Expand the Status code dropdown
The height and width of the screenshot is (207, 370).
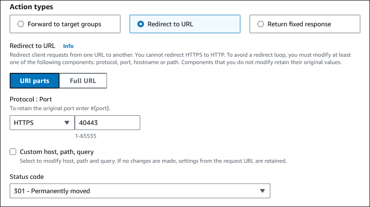(x=139, y=191)
